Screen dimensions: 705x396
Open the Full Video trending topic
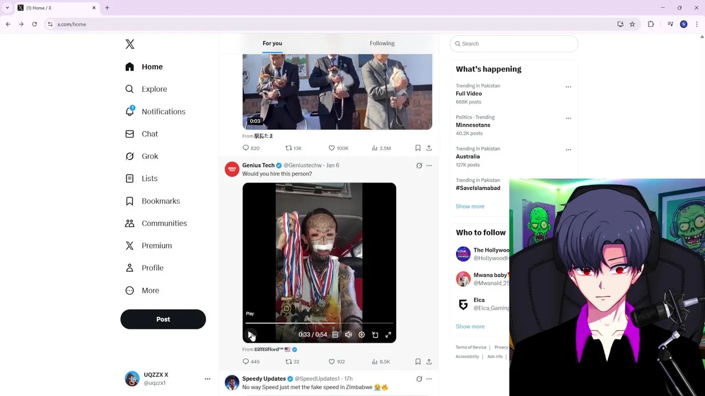point(469,94)
